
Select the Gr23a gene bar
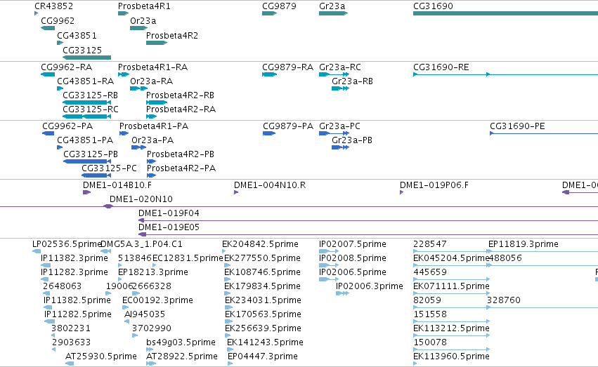[x=333, y=13]
